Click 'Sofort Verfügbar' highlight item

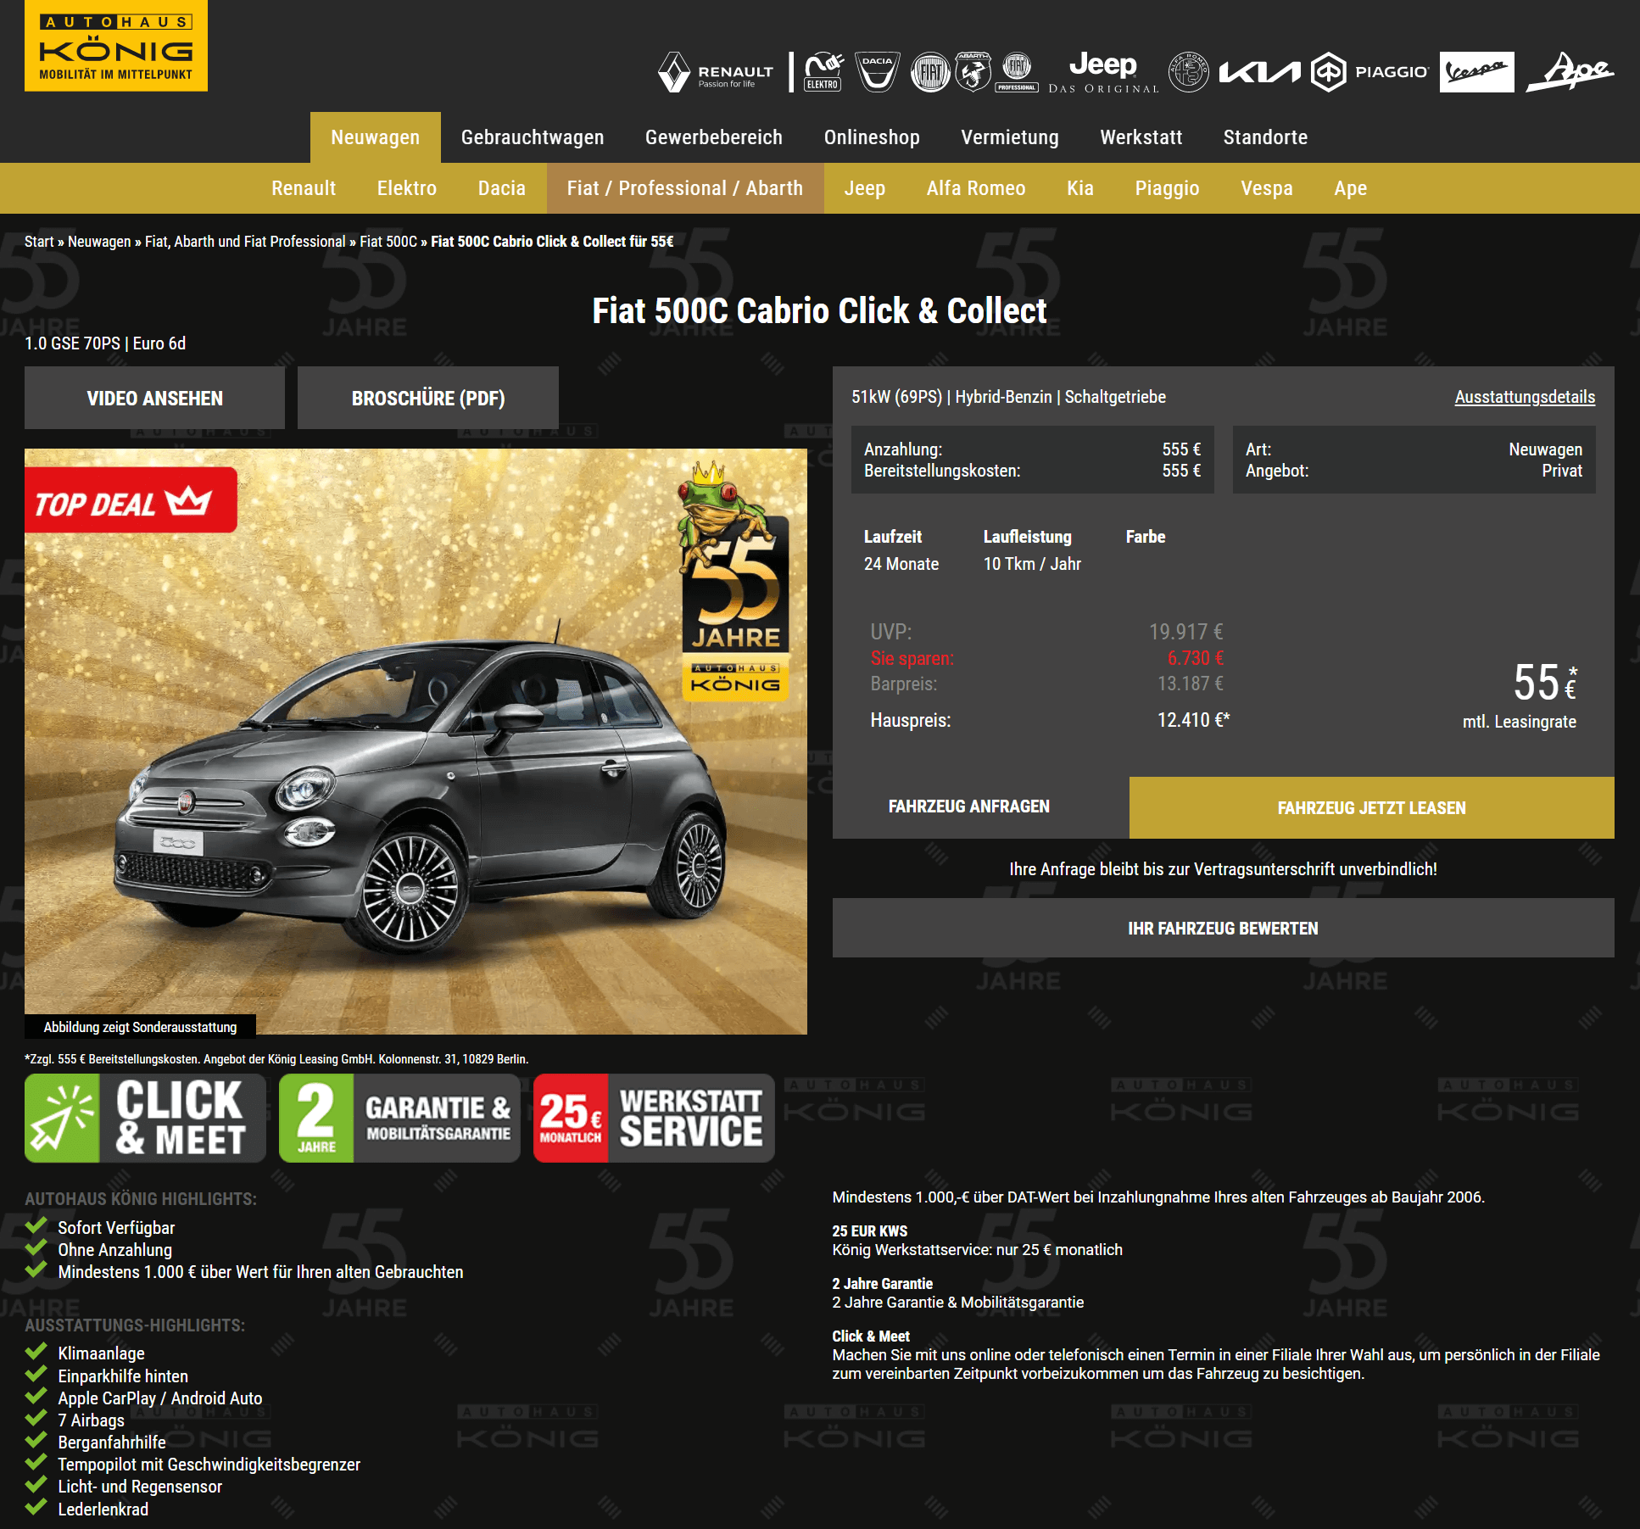116,1228
